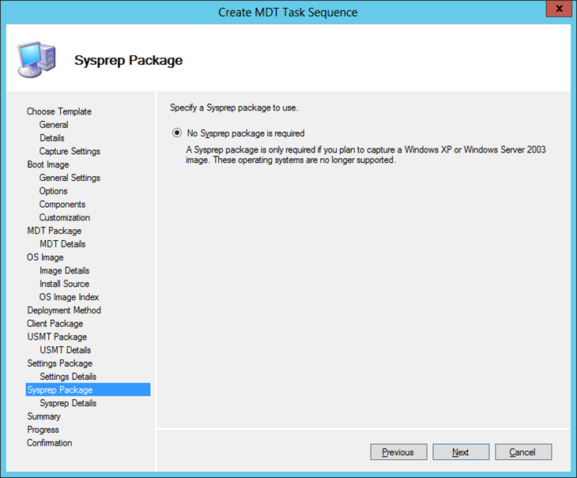Select Confirmation in the wizard steps
The width and height of the screenshot is (577, 478).
pyautogui.click(x=50, y=442)
